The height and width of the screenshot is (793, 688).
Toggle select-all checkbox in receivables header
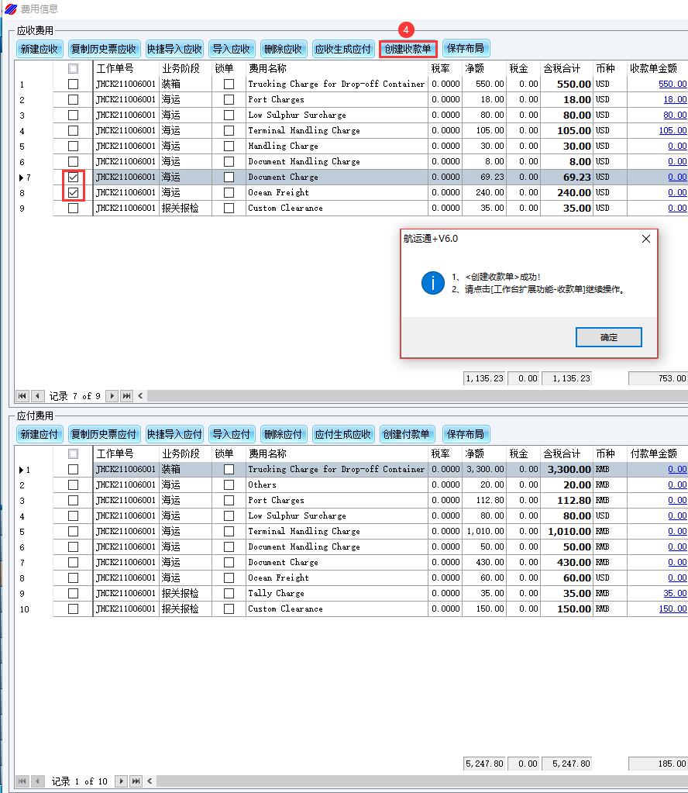point(73,68)
